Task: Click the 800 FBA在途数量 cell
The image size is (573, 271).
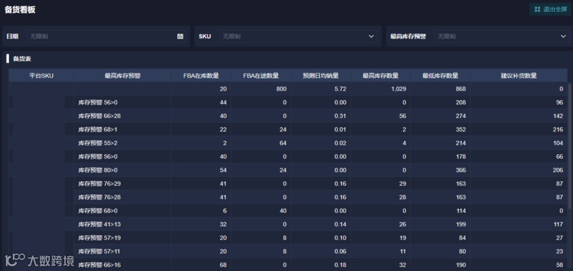Action: 261,88
